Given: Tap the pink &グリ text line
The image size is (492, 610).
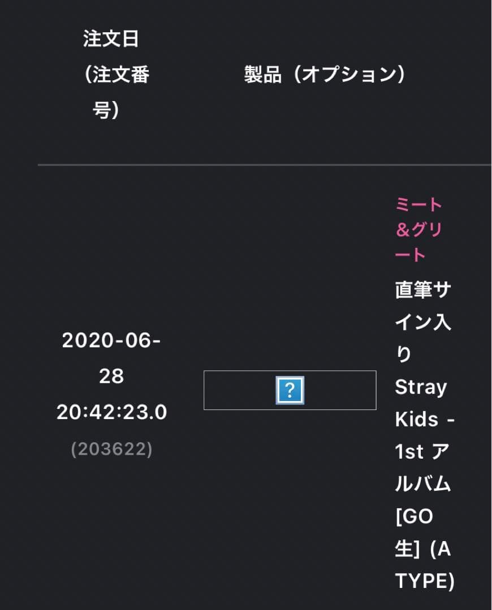Looking at the screenshot, I should pyautogui.click(x=418, y=230).
